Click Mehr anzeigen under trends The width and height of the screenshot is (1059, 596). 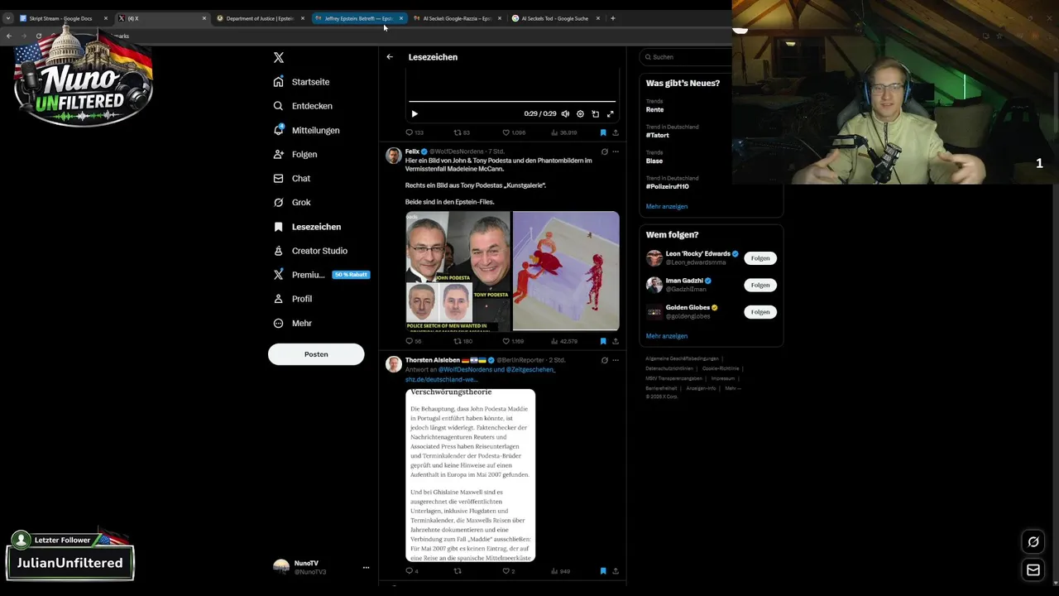(x=667, y=206)
